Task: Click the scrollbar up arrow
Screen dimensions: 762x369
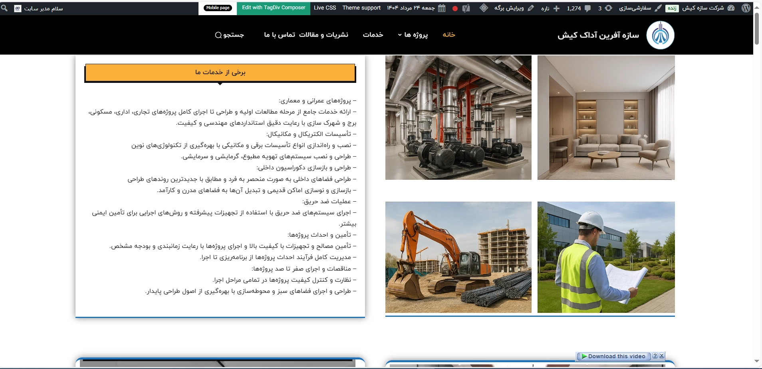Action: pos(756,7)
